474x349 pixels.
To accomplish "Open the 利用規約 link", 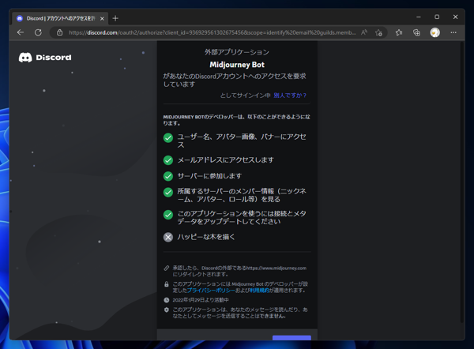I will (259, 291).
